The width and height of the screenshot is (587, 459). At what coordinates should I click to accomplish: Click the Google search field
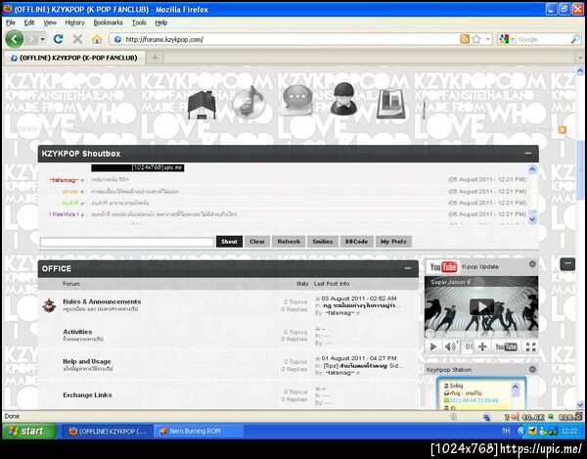tap(543, 39)
